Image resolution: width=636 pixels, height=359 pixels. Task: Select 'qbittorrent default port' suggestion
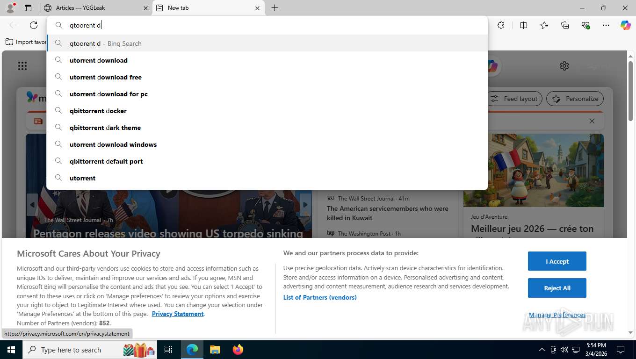point(267,161)
